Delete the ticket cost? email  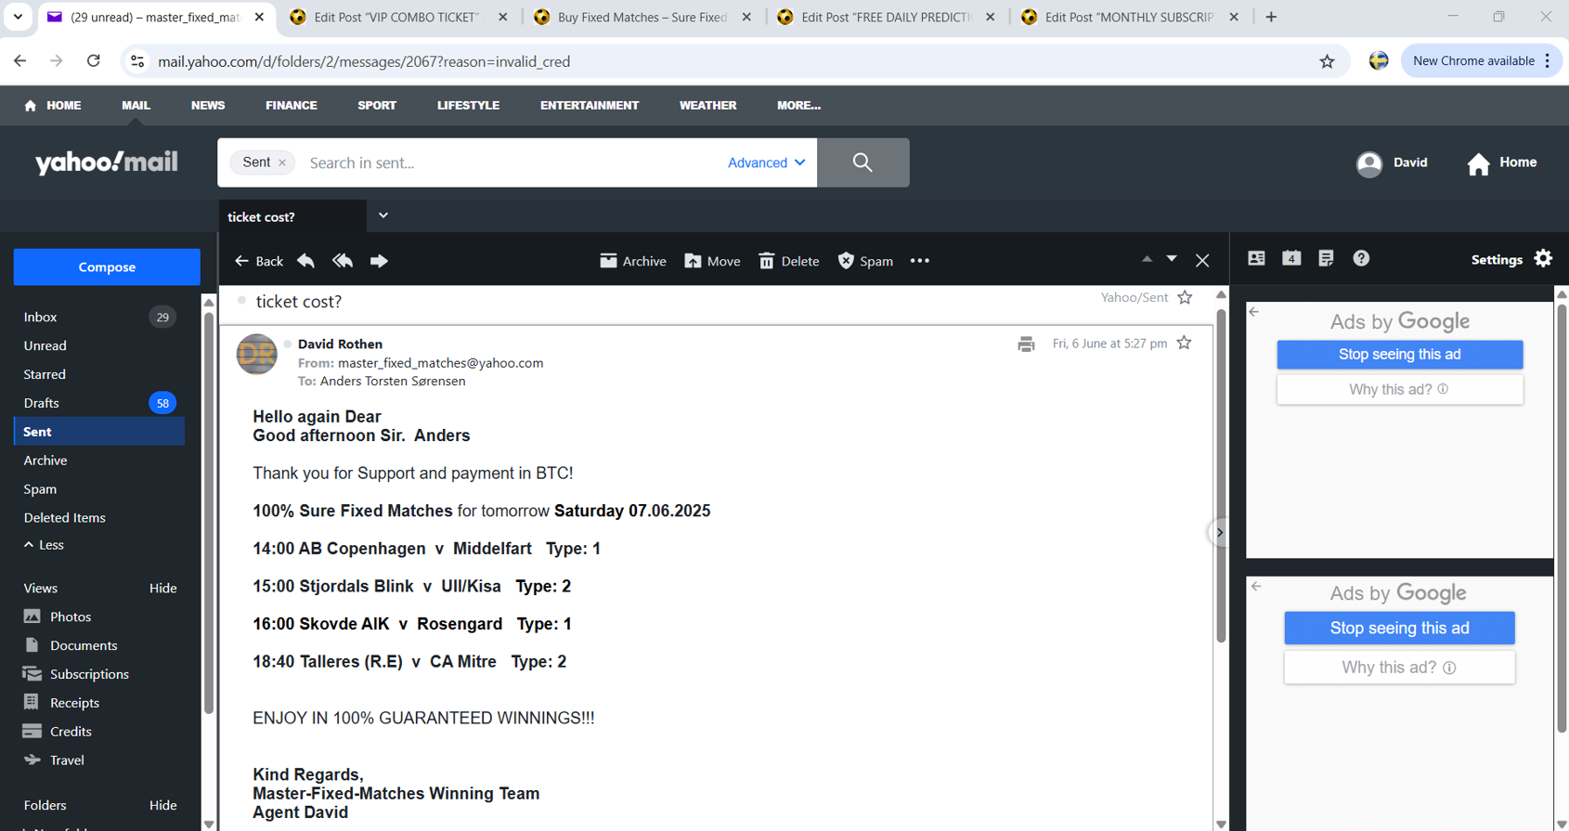788,261
